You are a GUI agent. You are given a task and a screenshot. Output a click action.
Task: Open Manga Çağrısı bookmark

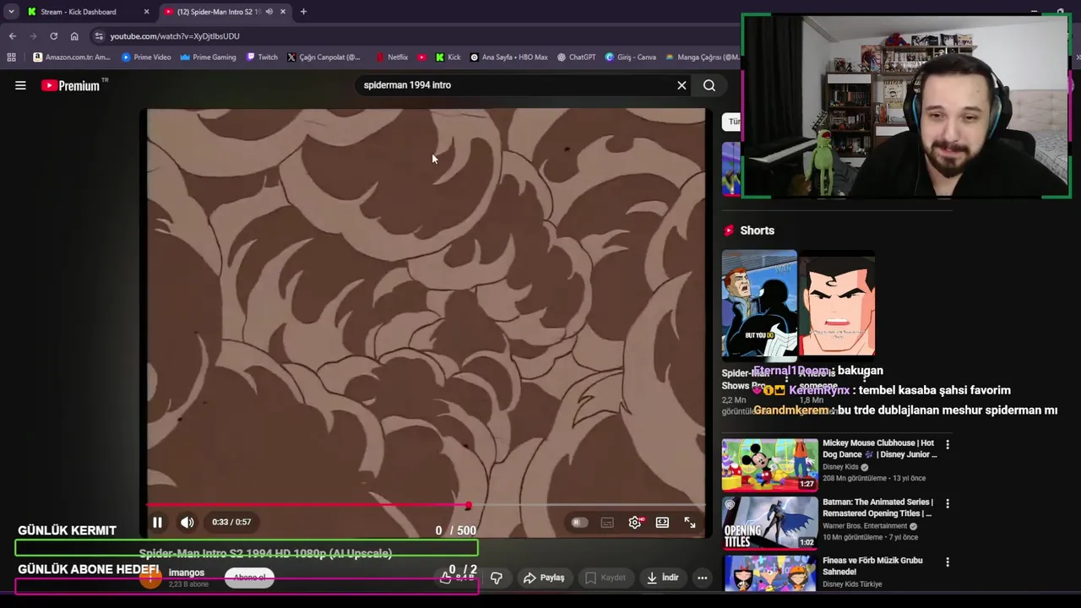point(702,57)
